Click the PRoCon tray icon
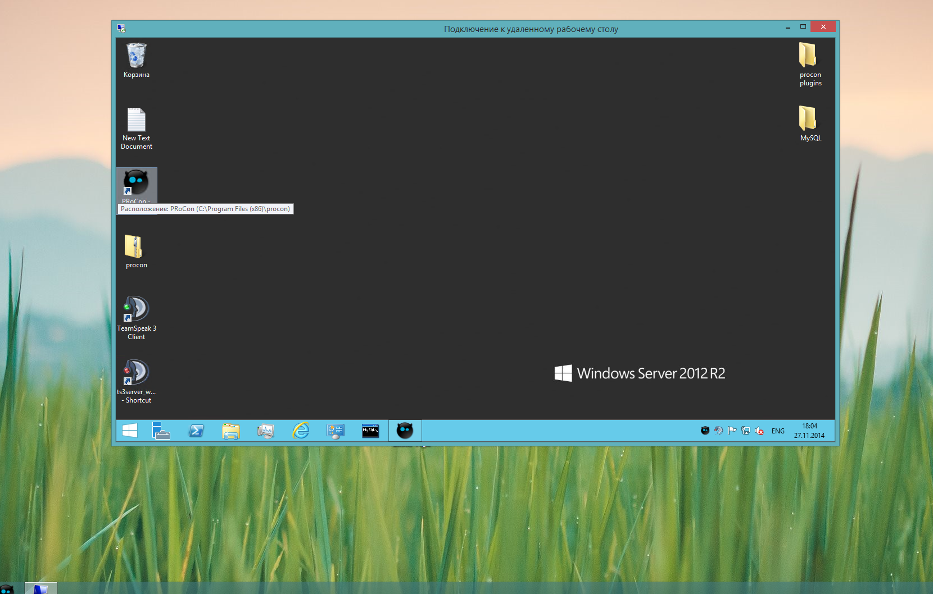Image resolution: width=933 pixels, height=594 pixels. (705, 431)
